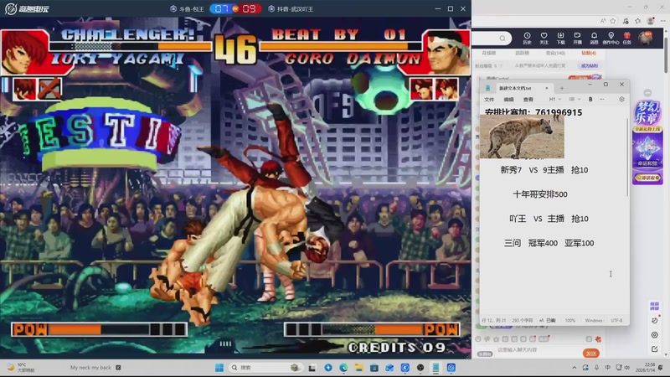Show hidden system tray icons chevron
The image size is (670, 377).
[574, 368]
